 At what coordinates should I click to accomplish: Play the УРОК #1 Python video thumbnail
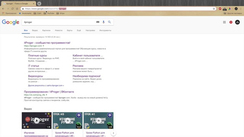98,121
